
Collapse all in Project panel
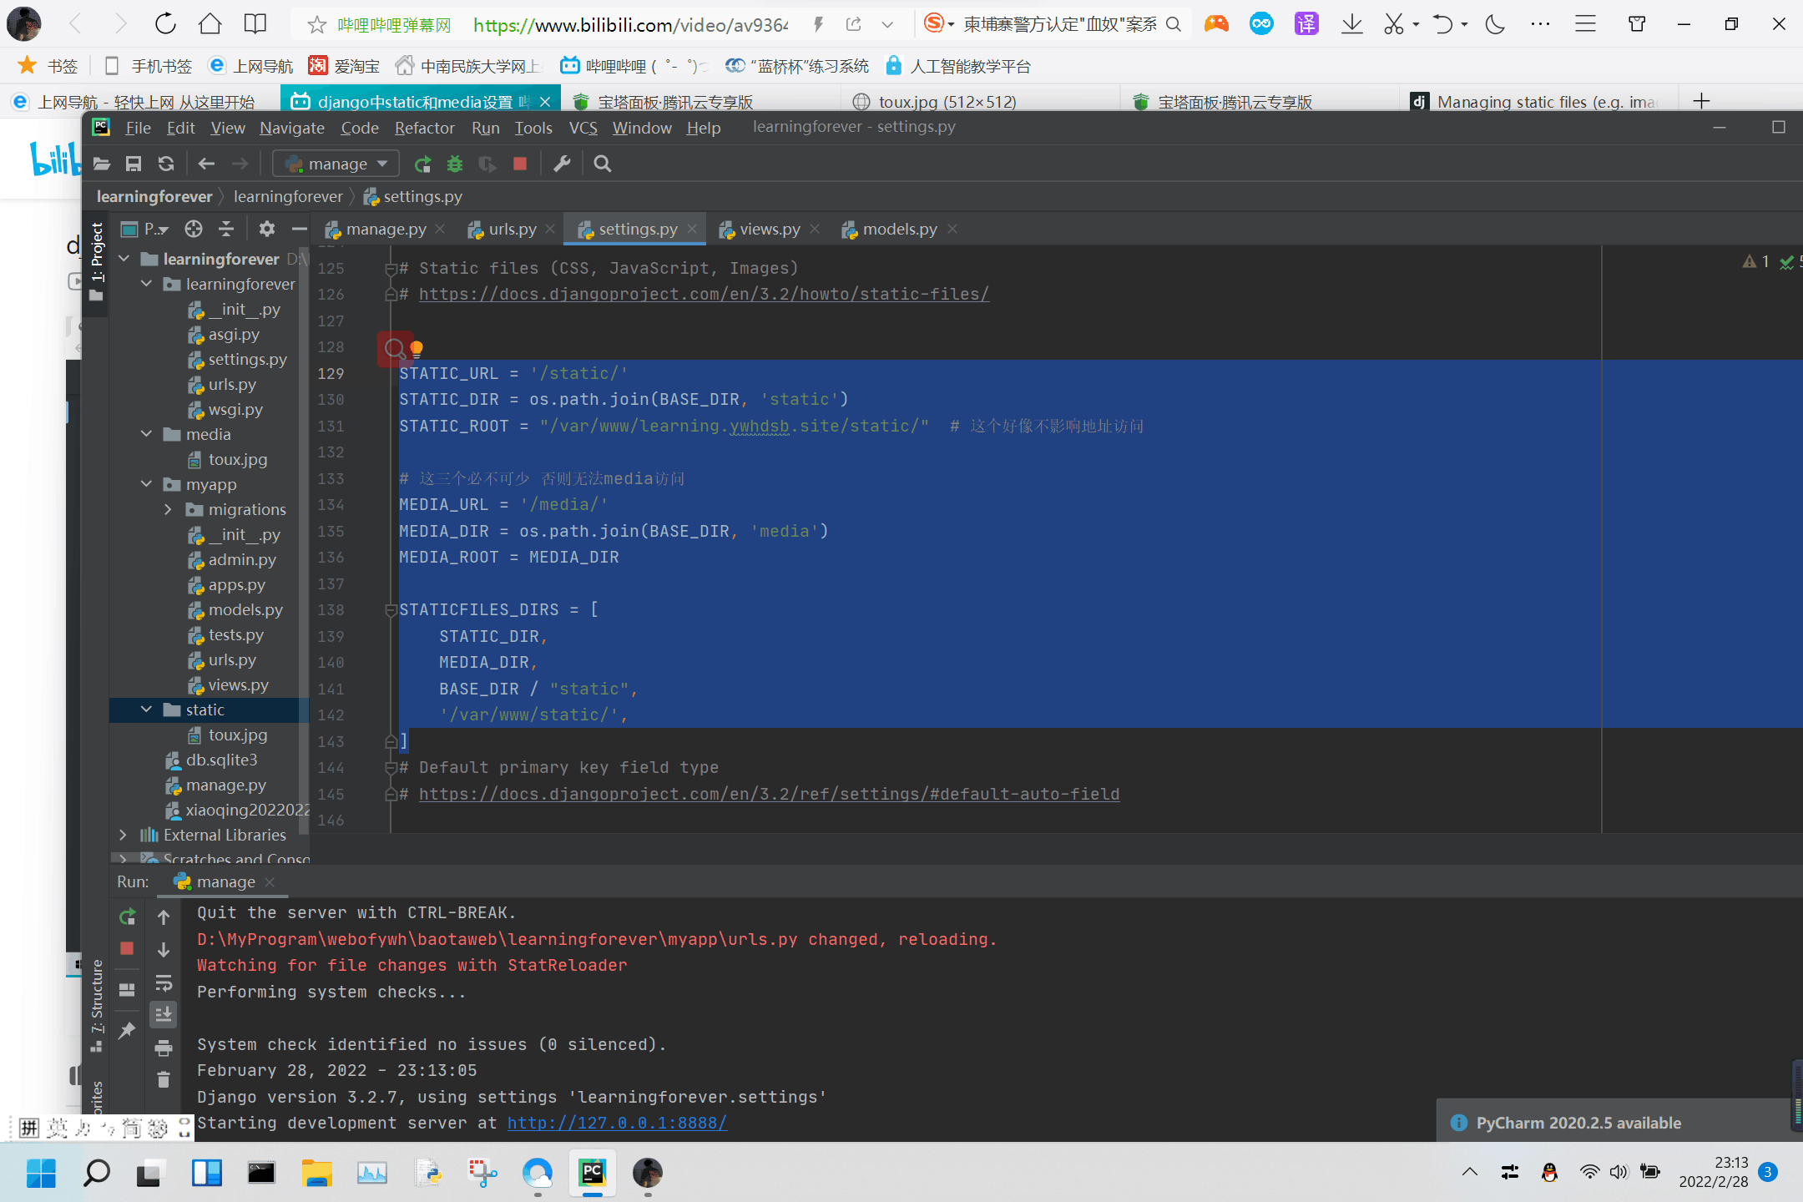[x=226, y=229]
